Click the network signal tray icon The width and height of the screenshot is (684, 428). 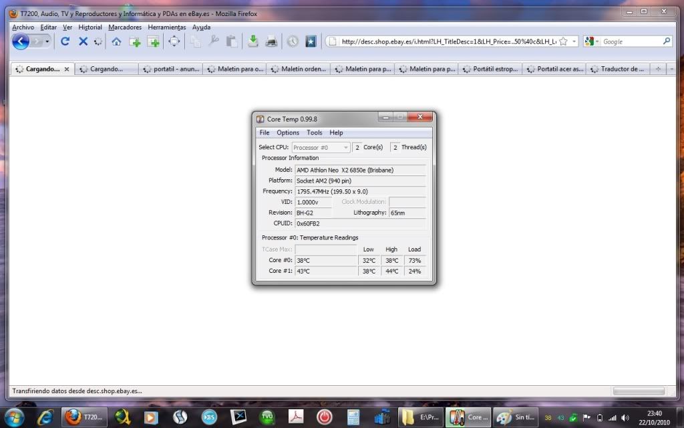coord(613,417)
